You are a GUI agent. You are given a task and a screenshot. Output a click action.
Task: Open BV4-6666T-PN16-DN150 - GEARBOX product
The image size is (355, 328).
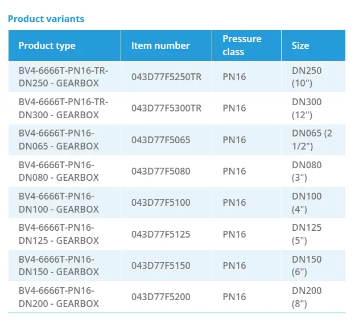[59, 265]
